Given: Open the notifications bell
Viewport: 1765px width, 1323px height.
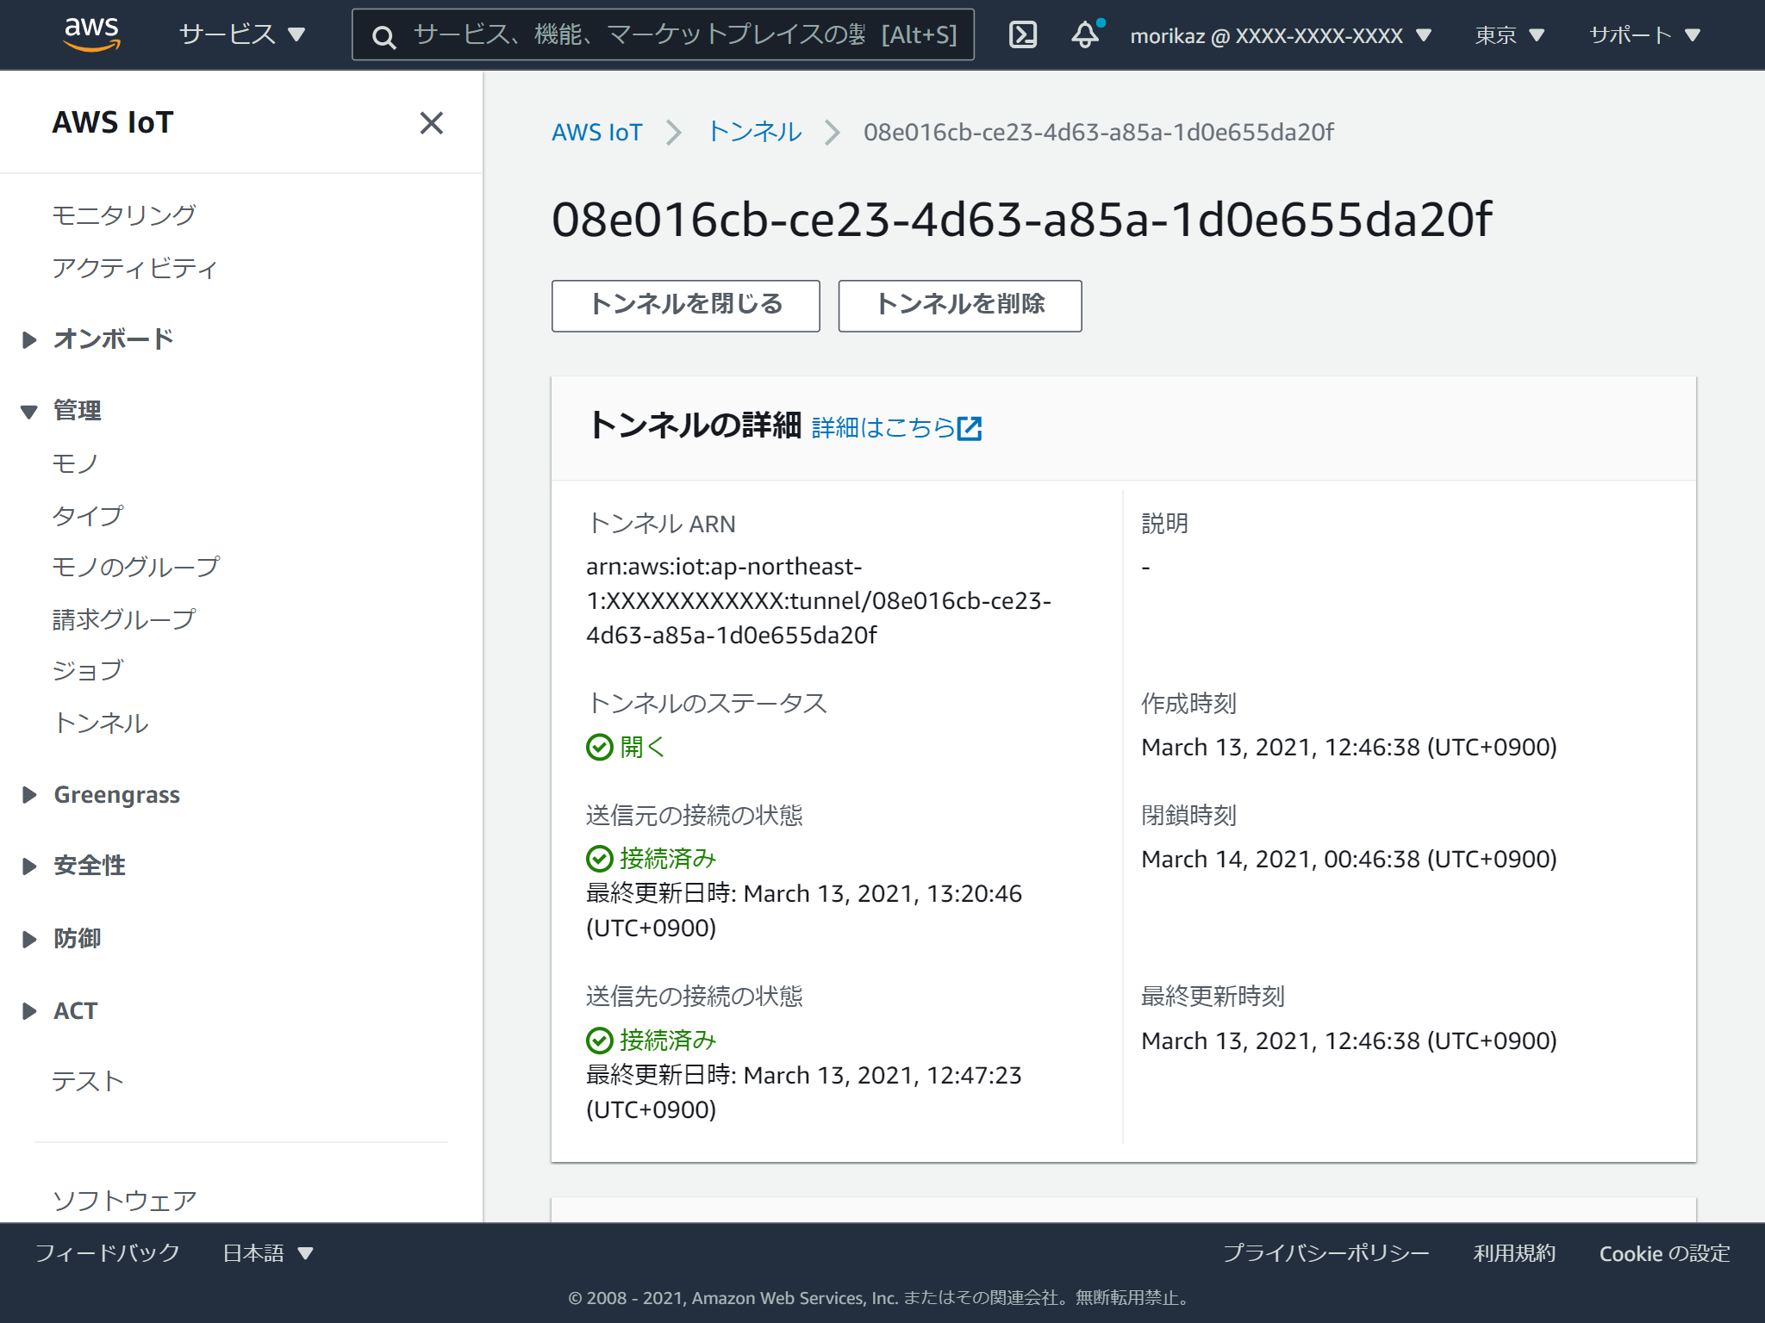Looking at the screenshot, I should pos(1084,35).
